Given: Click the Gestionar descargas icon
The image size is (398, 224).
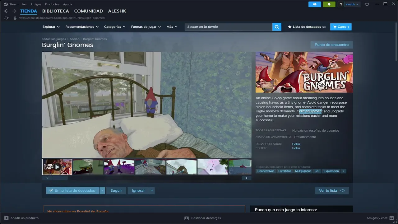Looking at the screenshot, I should [187, 218].
